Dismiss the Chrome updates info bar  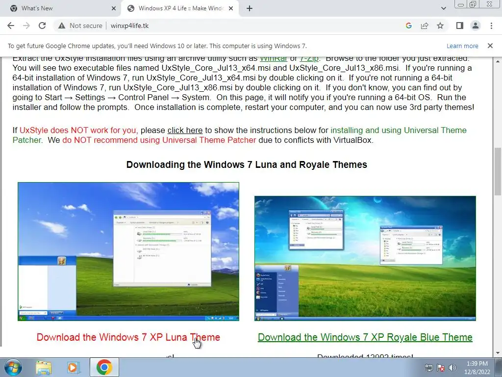pyautogui.click(x=490, y=46)
